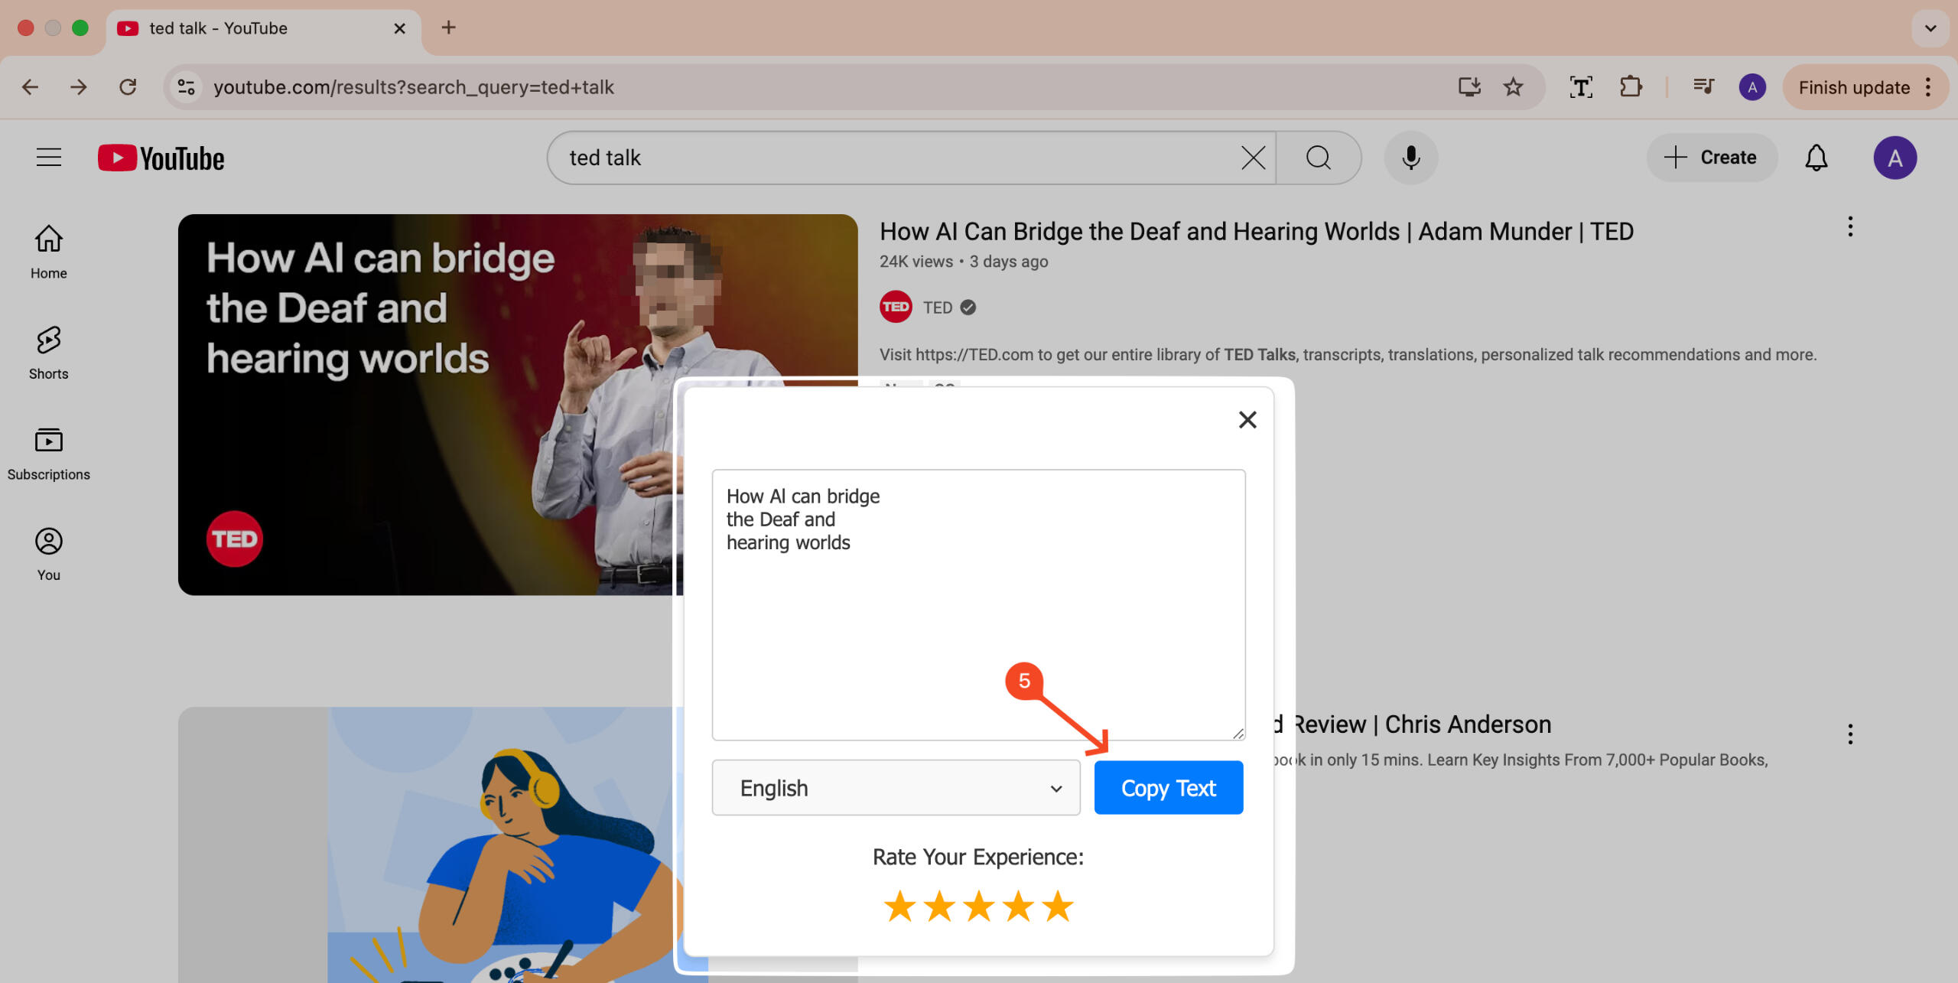Click the text-copy extension icon in toolbar
The image size is (1958, 983).
tap(1580, 87)
